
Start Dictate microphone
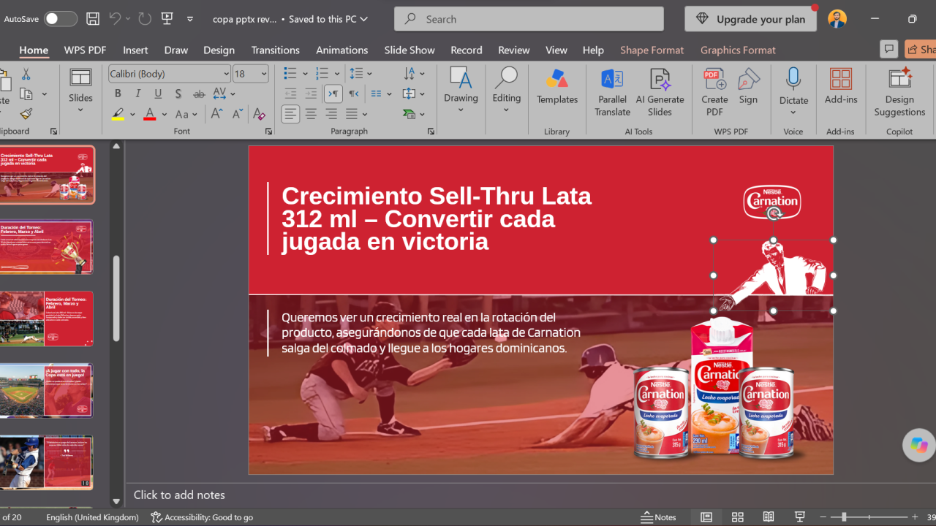pyautogui.click(x=793, y=92)
